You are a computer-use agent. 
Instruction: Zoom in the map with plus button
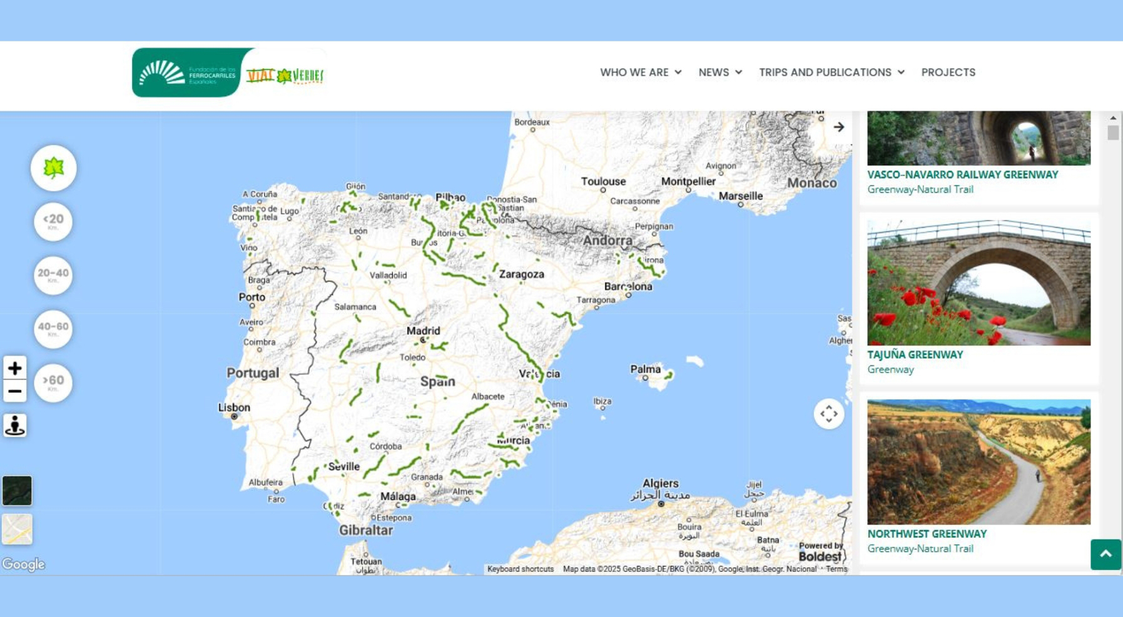point(14,368)
